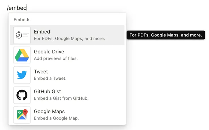Choose the Tweet option title
The width and height of the screenshot is (209, 130).
[x=41, y=72]
